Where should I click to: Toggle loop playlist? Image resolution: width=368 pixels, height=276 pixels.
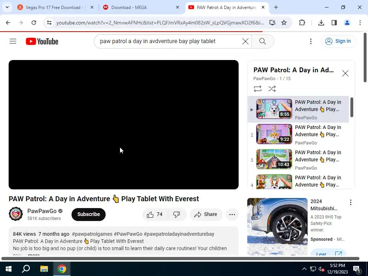coord(257,89)
